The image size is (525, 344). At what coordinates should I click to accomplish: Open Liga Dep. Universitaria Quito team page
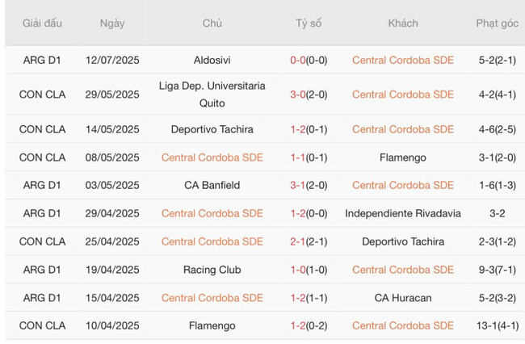click(x=212, y=94)
